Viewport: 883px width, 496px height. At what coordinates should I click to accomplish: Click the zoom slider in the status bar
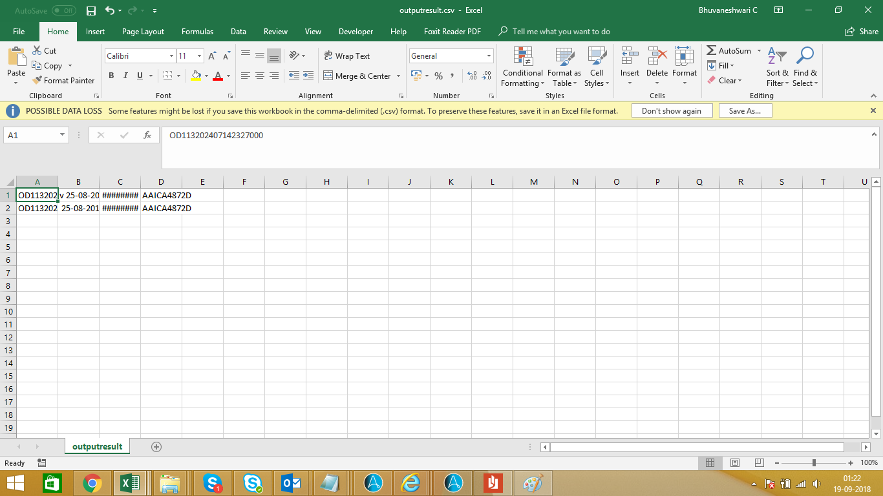click(x=814, y=462)
